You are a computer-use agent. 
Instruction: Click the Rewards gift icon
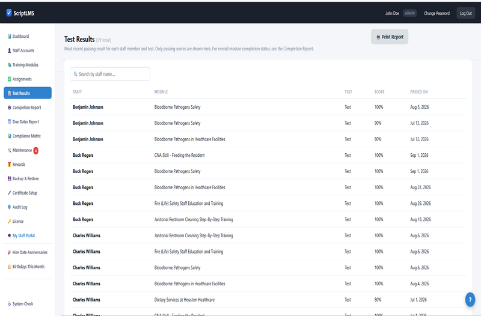pyautogui.click(x=9, y=165)
